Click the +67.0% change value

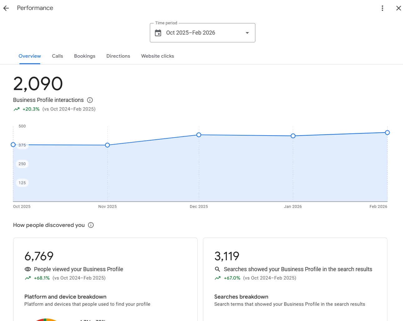pyautogui.click(x=232, y=278)
